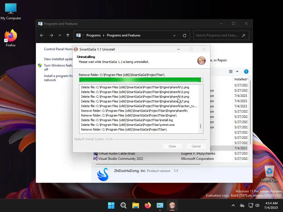Select log line Remove folder ProjectTitan\Engine\
This screenshot has width=283, height=212.
(x=129, y=115)
